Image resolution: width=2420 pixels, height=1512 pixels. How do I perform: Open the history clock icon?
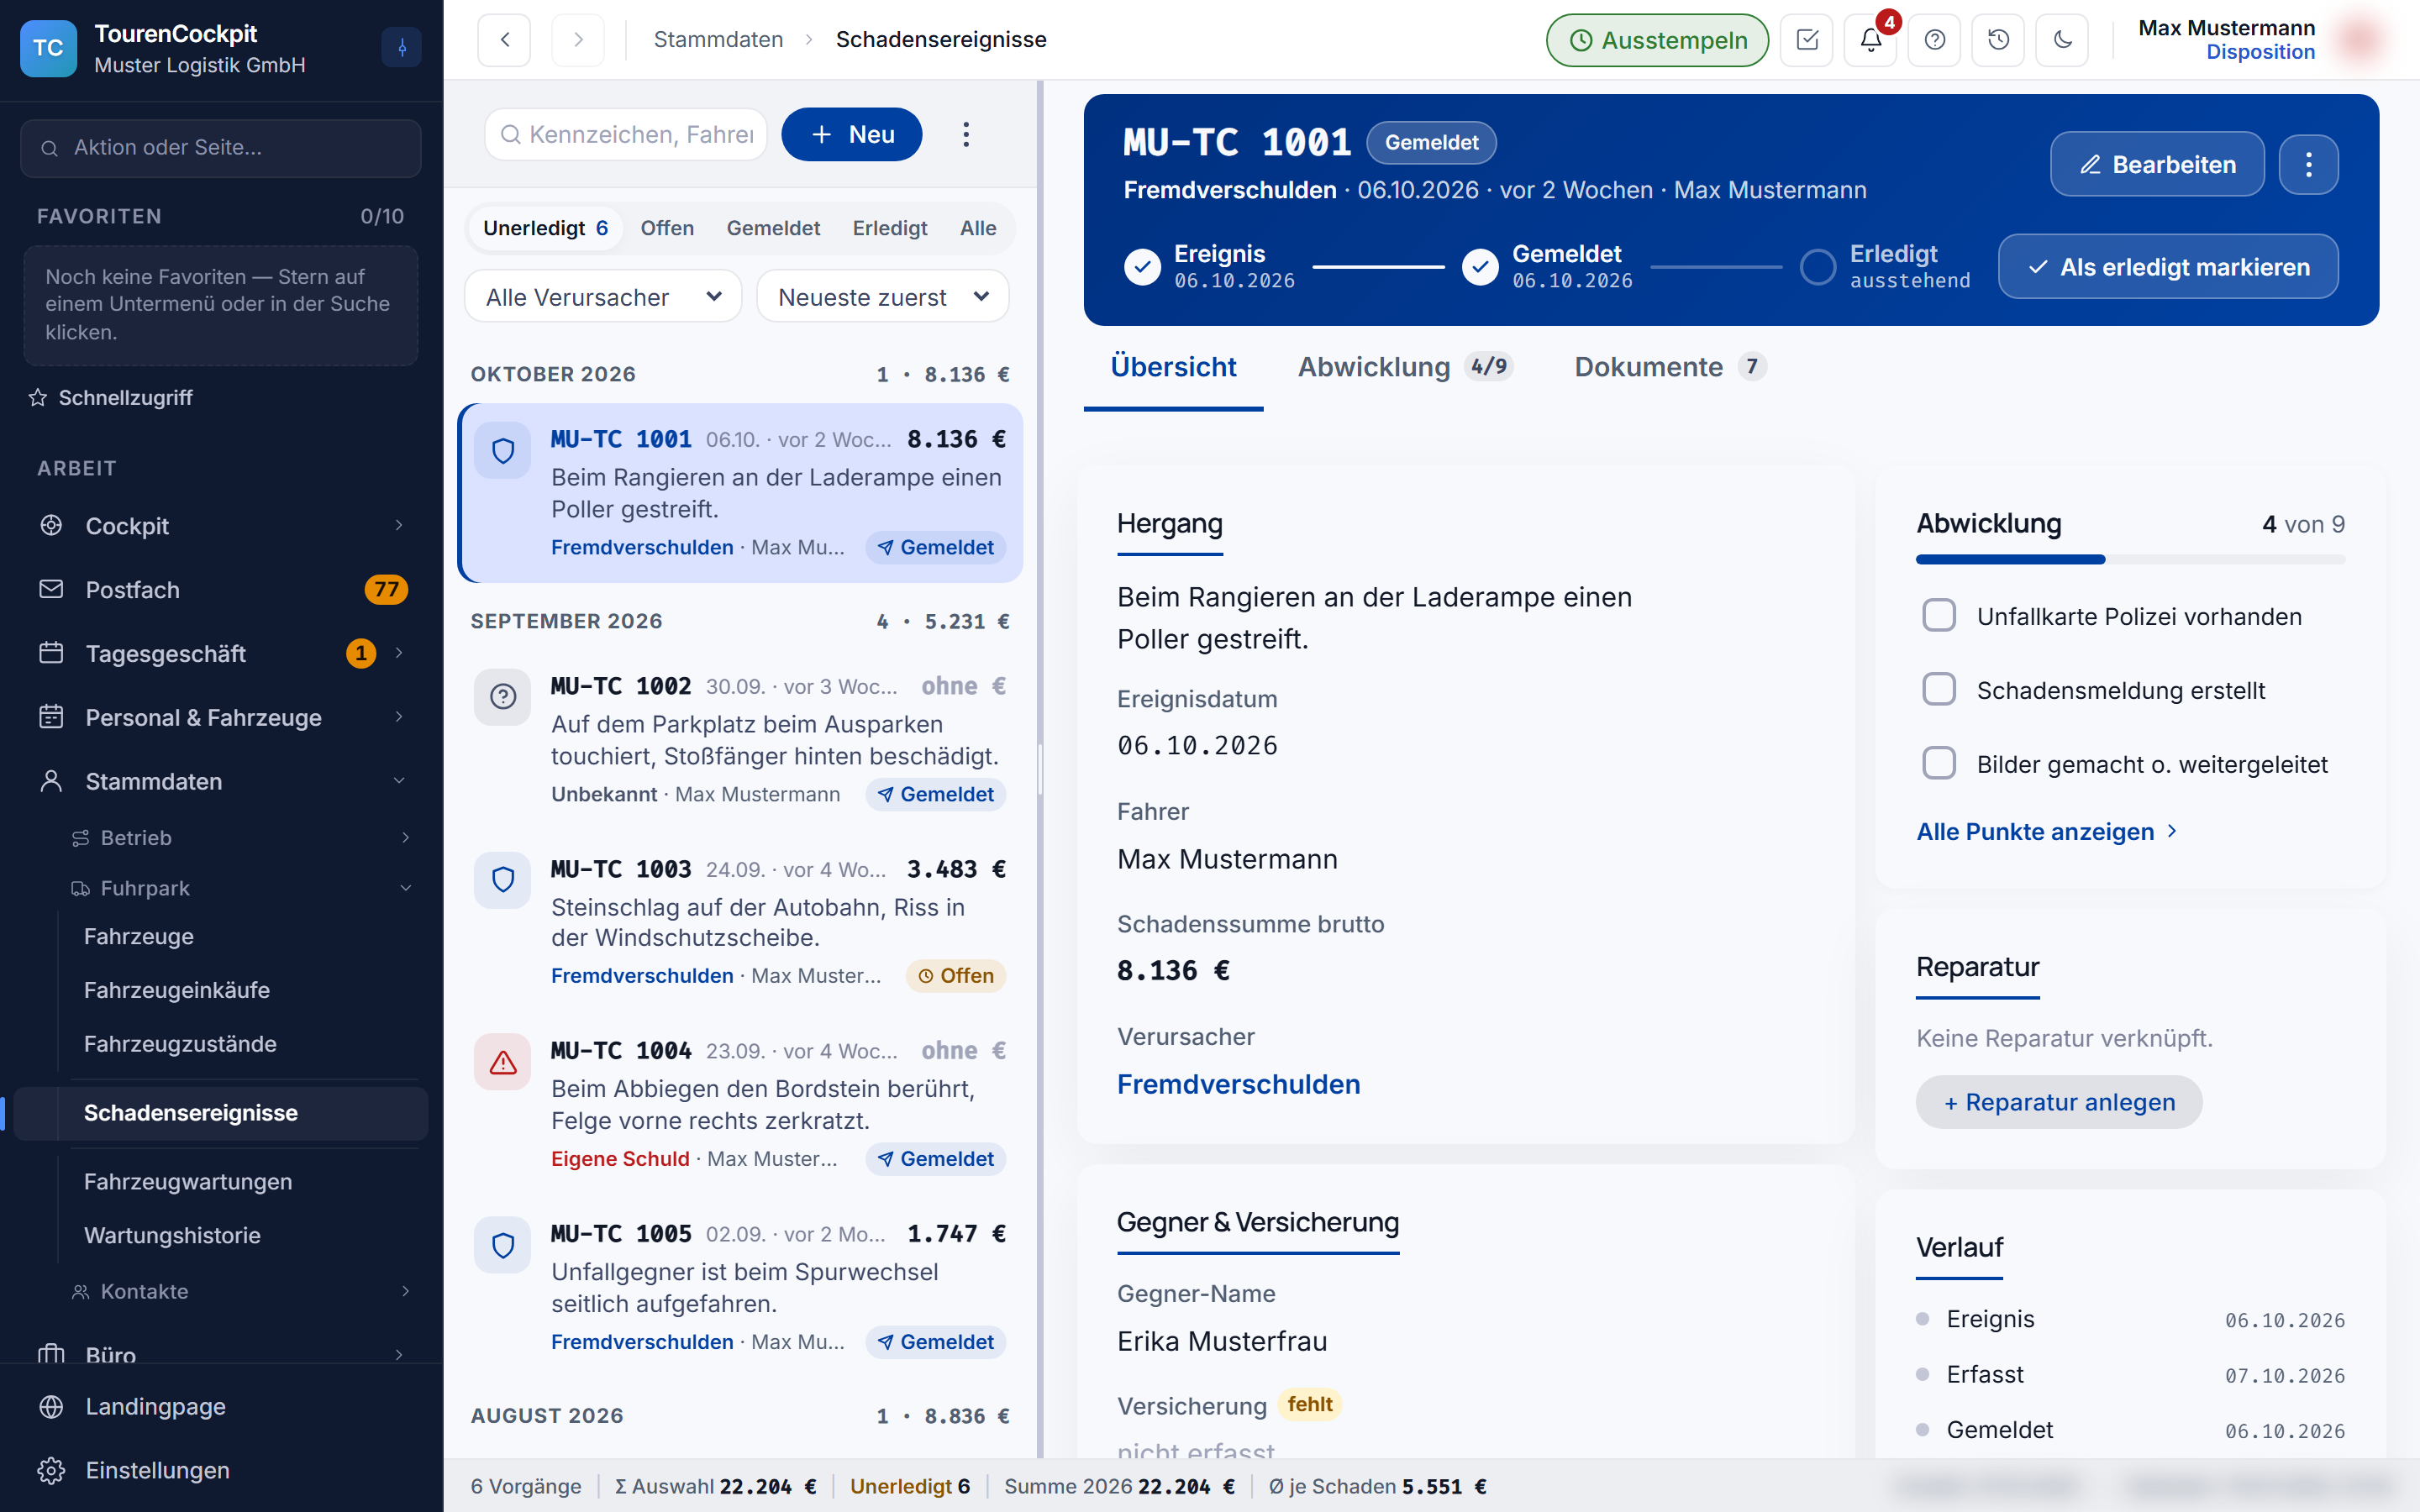point(1998,40)
